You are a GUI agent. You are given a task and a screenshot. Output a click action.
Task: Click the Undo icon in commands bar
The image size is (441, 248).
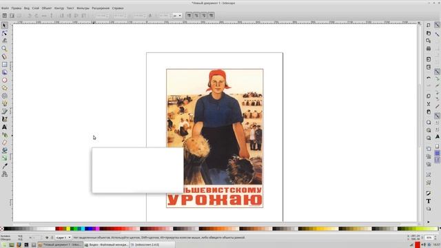point(429,78)
